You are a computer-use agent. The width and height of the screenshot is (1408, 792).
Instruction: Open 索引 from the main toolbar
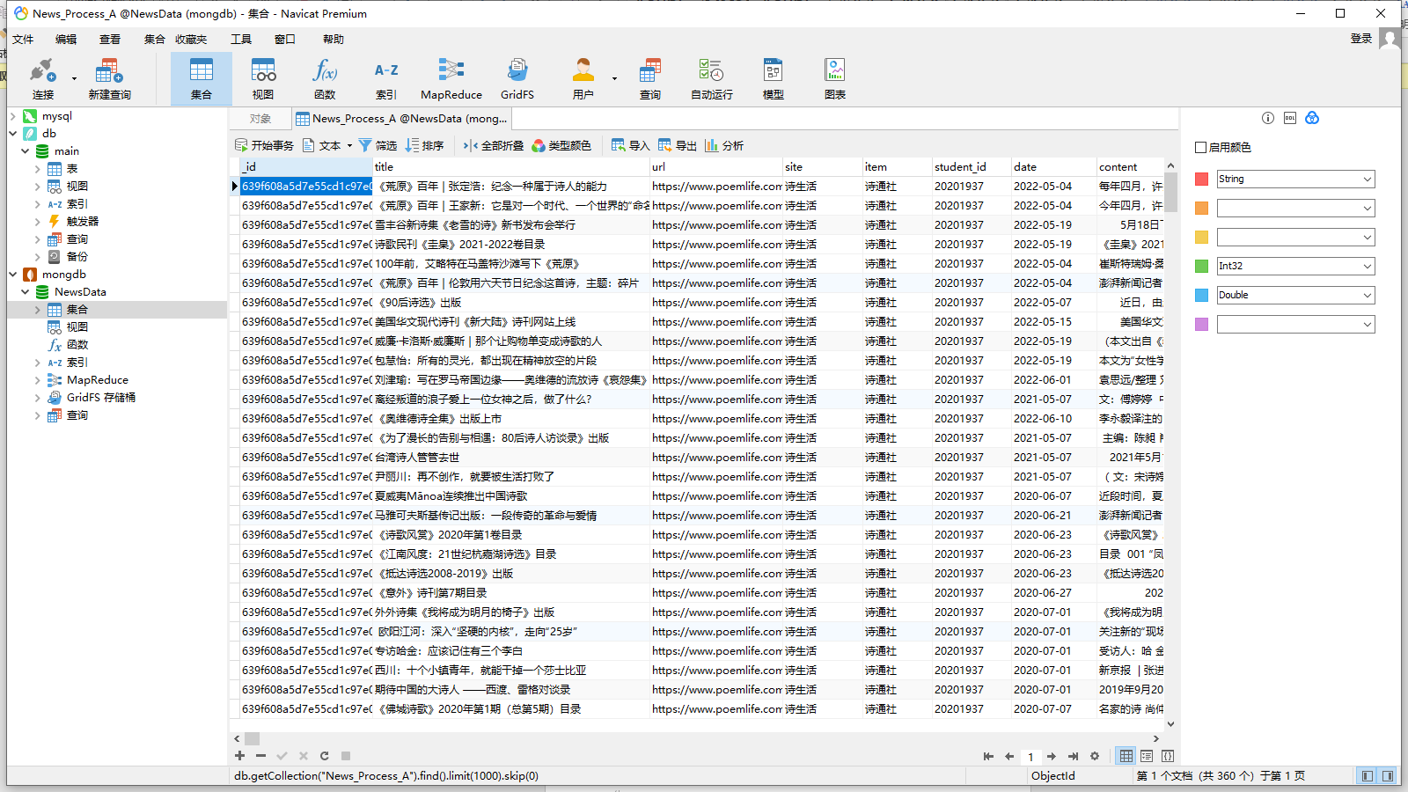pyautogui.click(x=386, y=79)
